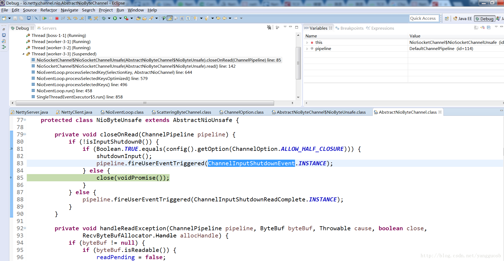
Task: Open the Debug launch dropdown arrow
Action: pyautogui.click(x=109, y=18)
